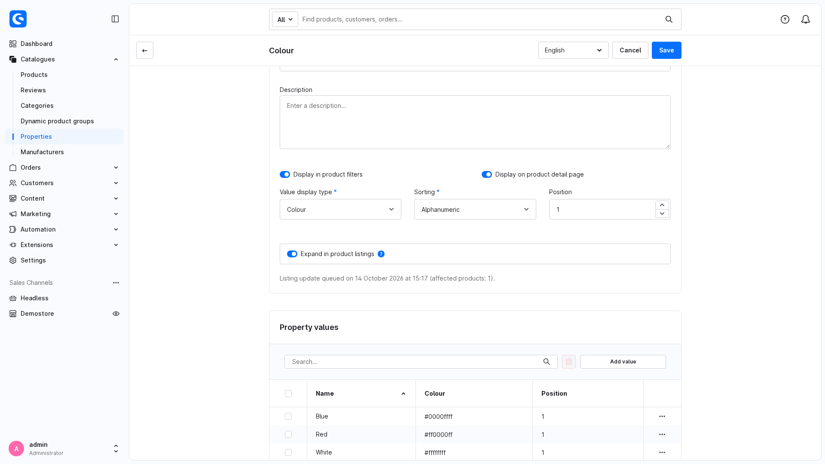This screenshot has width=825, height=464.
Task: Click the delete trash icon by the search
Action: [x=569, y=362]
